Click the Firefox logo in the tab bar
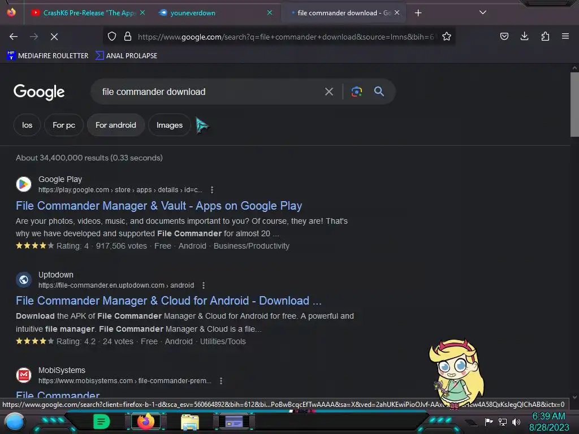 [x=11, y=12]
